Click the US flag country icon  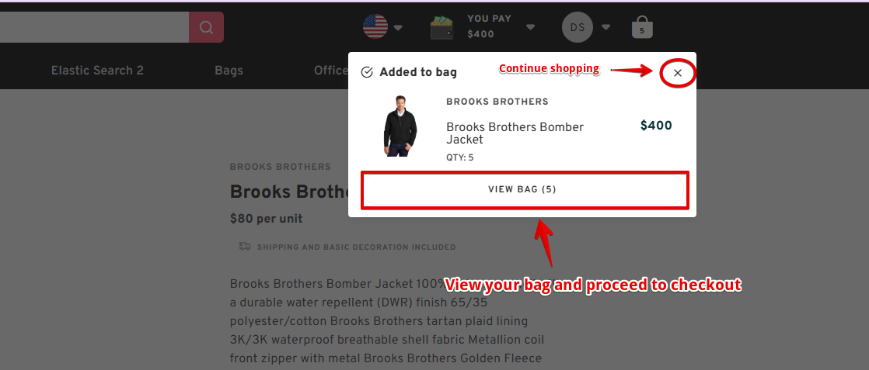375,26
